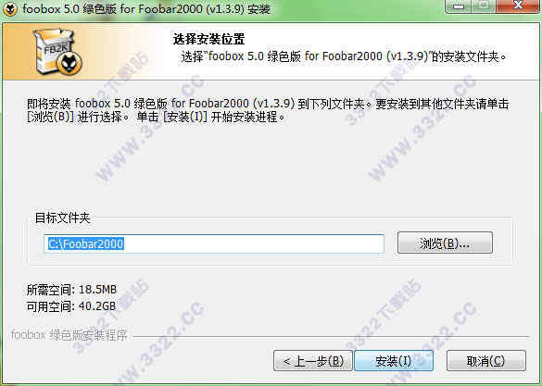This screenshot has height=386, width=542.
Task: Close the installer with the red X
Action: (518, 6)
